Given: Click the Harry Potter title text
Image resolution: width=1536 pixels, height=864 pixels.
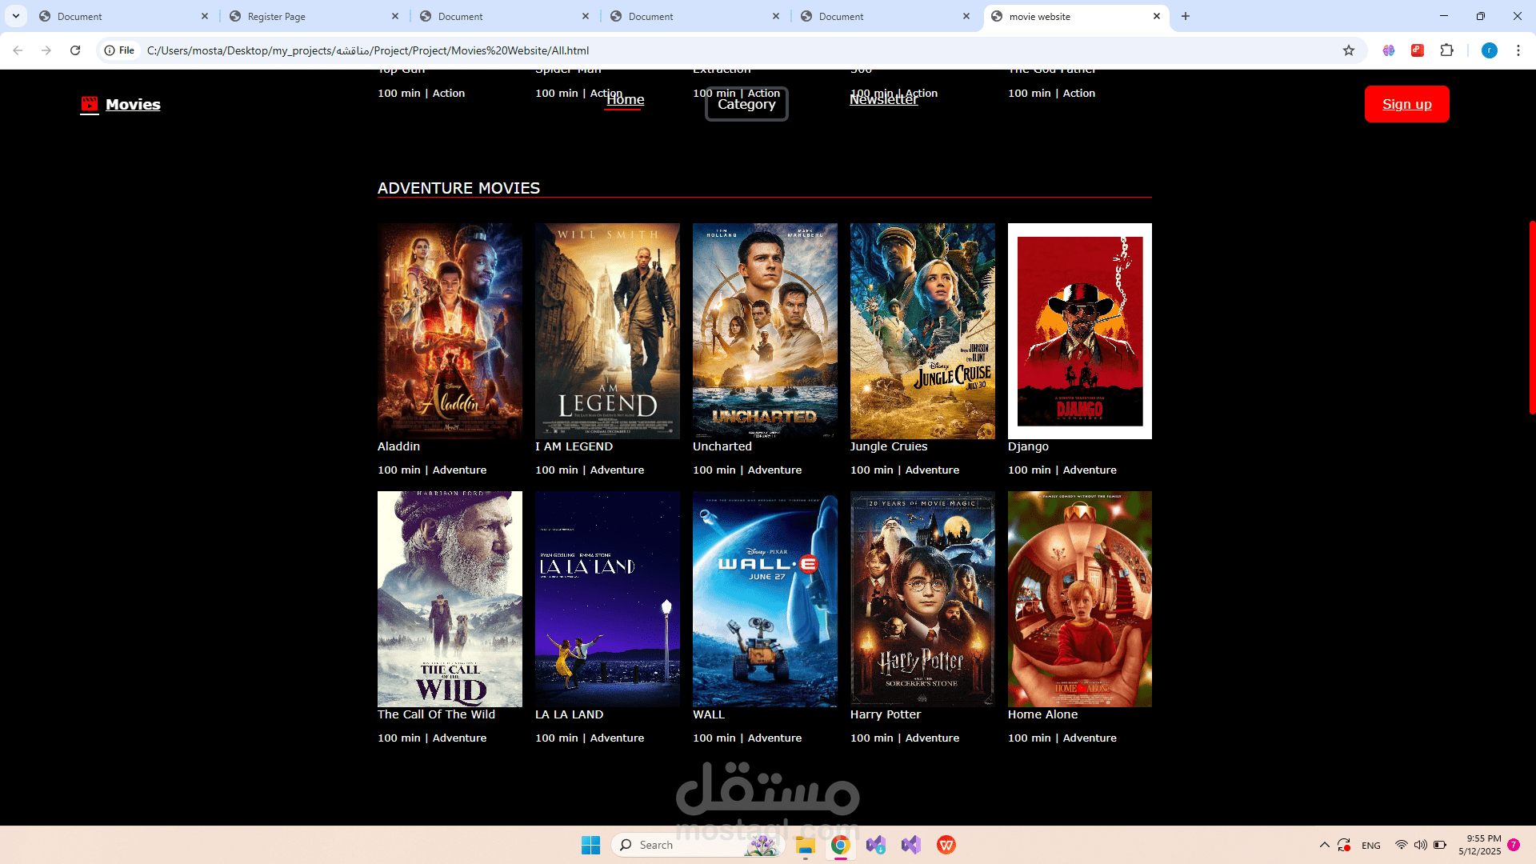Looking at the screenshot, I should click(886, 714).
